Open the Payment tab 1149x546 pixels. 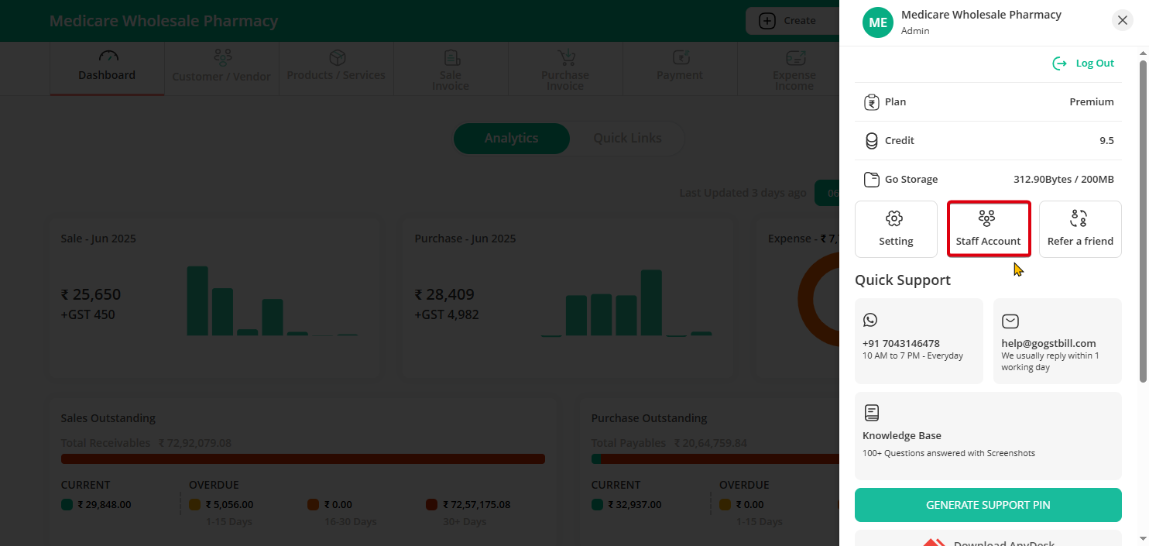[x=680, y=69]
